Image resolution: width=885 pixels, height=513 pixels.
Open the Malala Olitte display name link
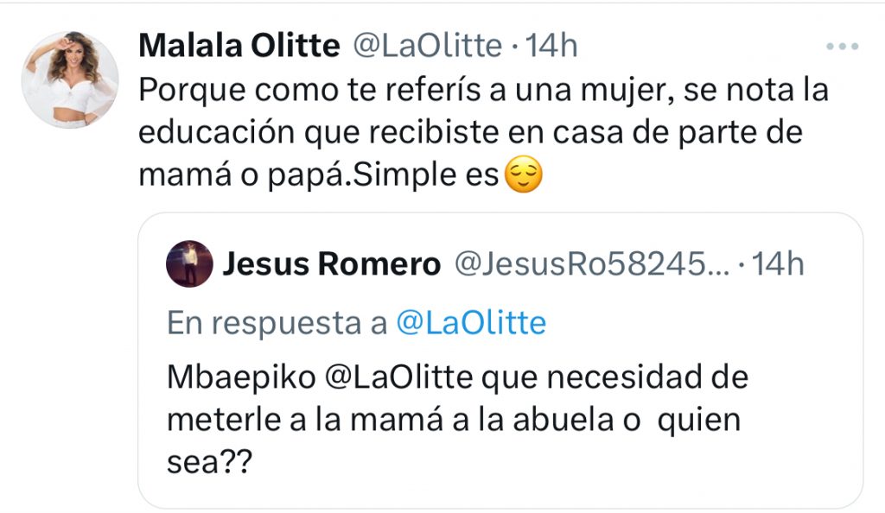click(239, 46)
